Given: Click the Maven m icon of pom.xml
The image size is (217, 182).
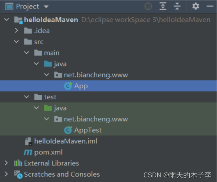Looking at the screenshot, I should tap(28, 152).
